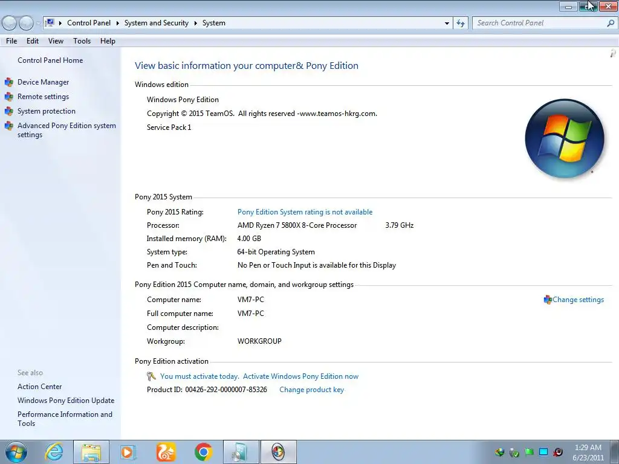
Task: Click the System breadcrumb
Action: point(214,23)
